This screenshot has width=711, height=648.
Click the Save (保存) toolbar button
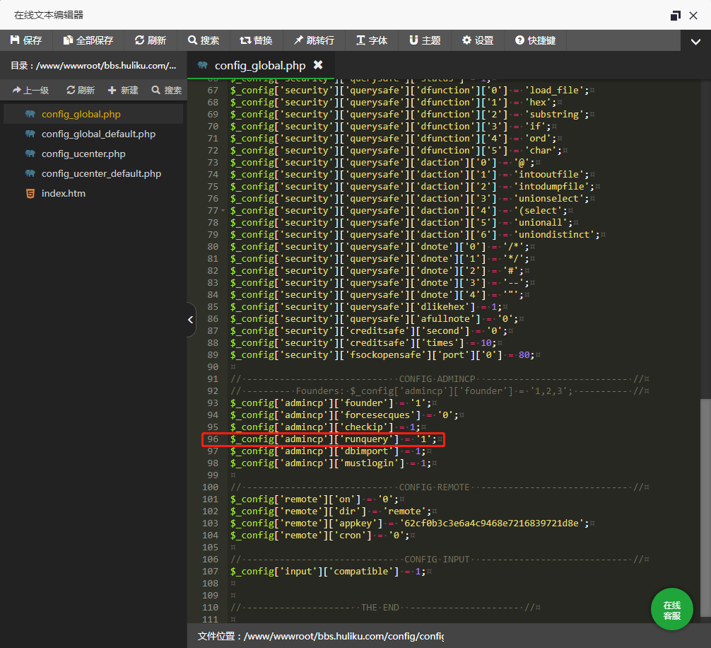click(x=26, y=40)
